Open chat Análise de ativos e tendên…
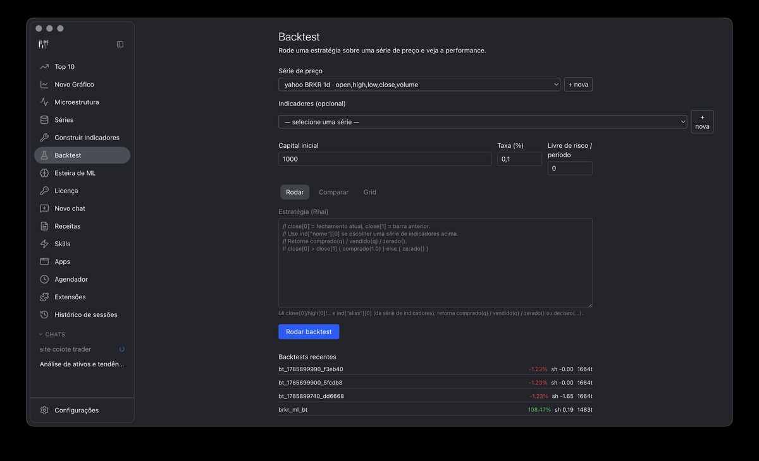Screen dimensions: 759x461 tap(82, 364)
